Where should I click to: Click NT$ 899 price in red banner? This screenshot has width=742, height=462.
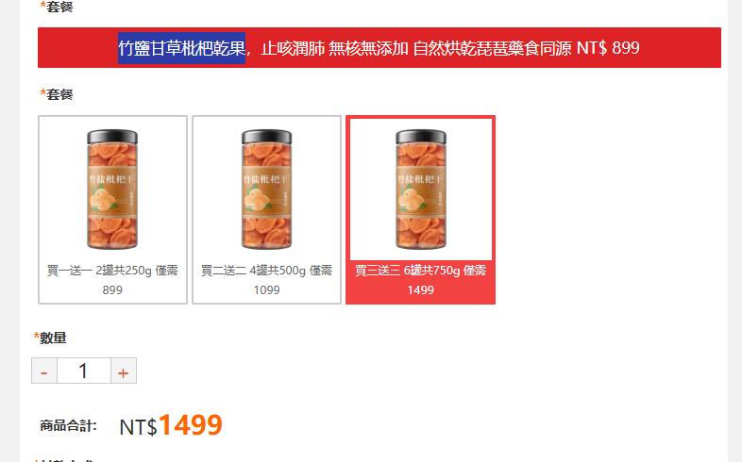click(608, 48)
